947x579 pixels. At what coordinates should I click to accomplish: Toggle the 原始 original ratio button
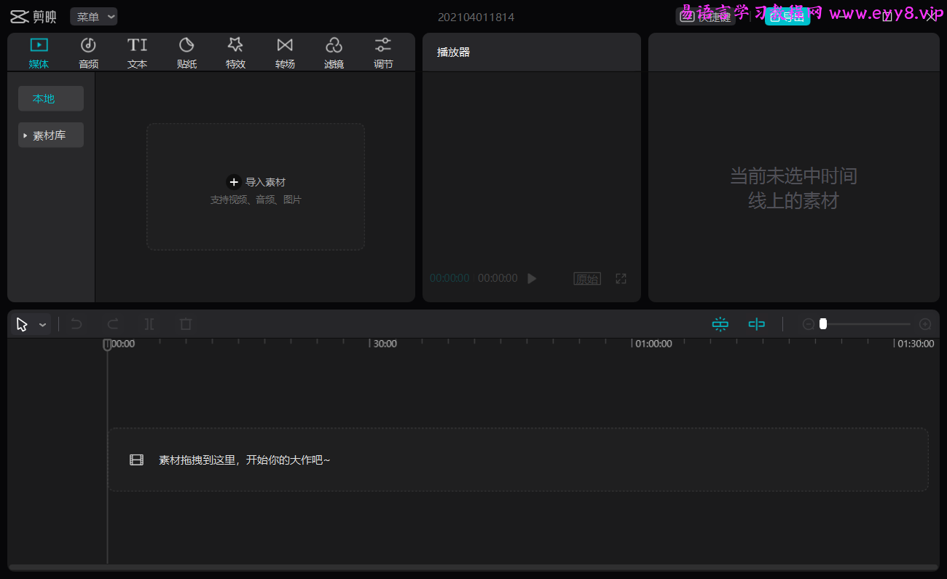(x=587, y=278)
